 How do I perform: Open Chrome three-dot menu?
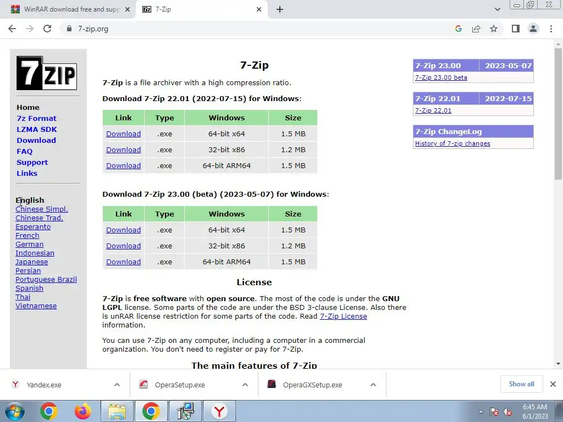tap(551, 29)
